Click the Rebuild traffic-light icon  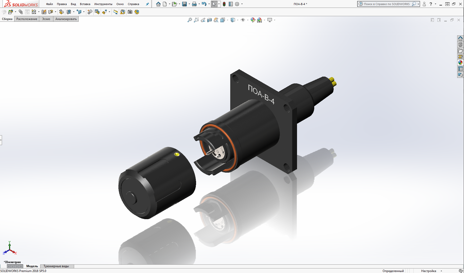pyautogui.click(x=224, y=4)
